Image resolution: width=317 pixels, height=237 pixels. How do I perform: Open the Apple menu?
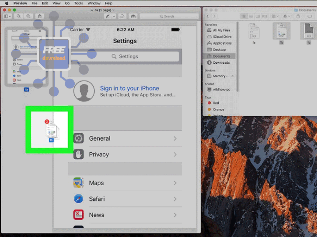7,3
